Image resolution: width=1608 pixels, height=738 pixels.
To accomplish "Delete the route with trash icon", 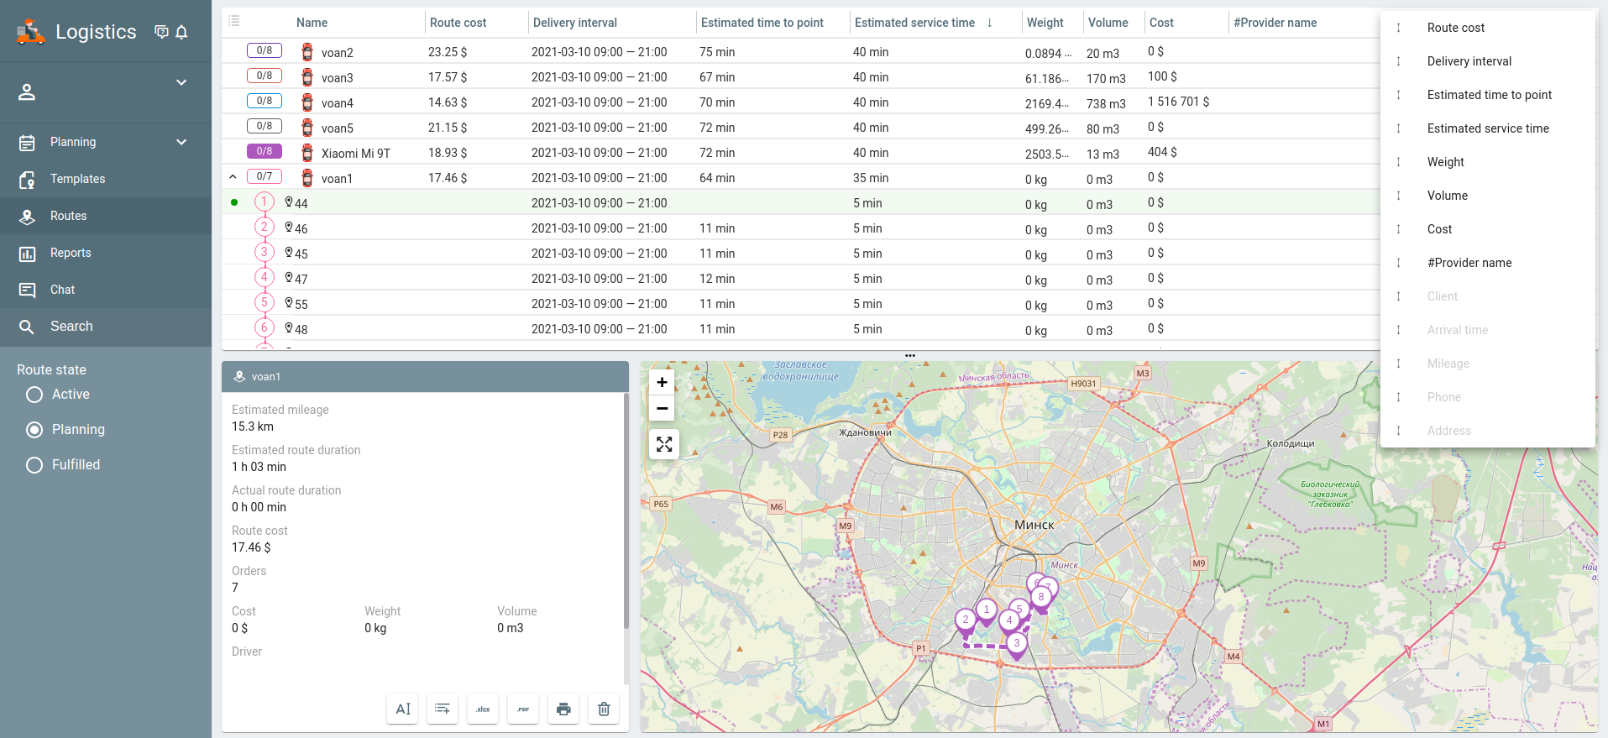I will click(604, 709).
